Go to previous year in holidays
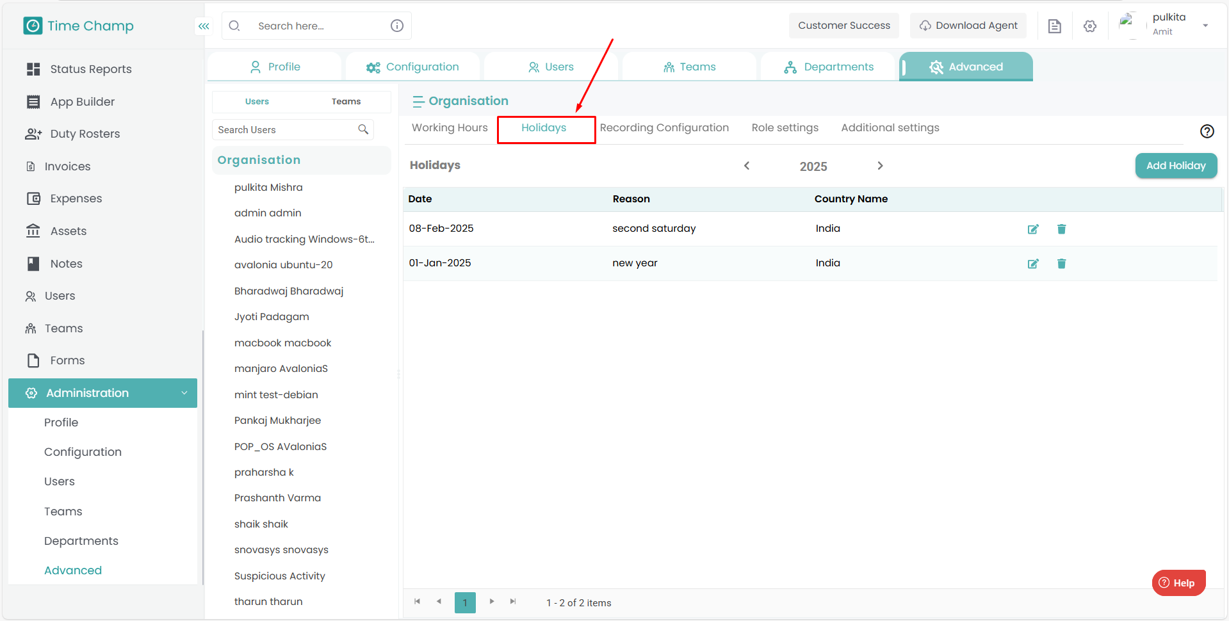This screenshot has width=1229, height=621. pyautogui.click(x=747, y=166)
